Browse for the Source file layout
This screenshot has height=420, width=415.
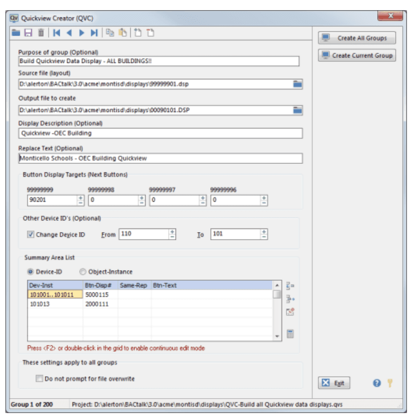coord(297,84)
